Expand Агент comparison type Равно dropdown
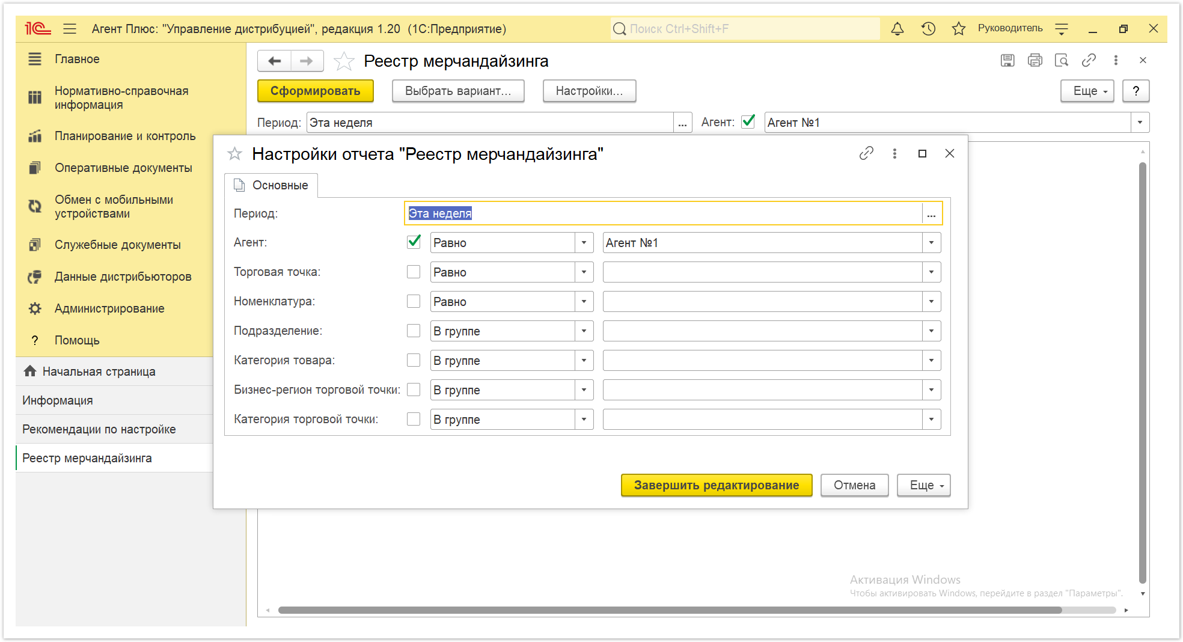 pos(584,243)
